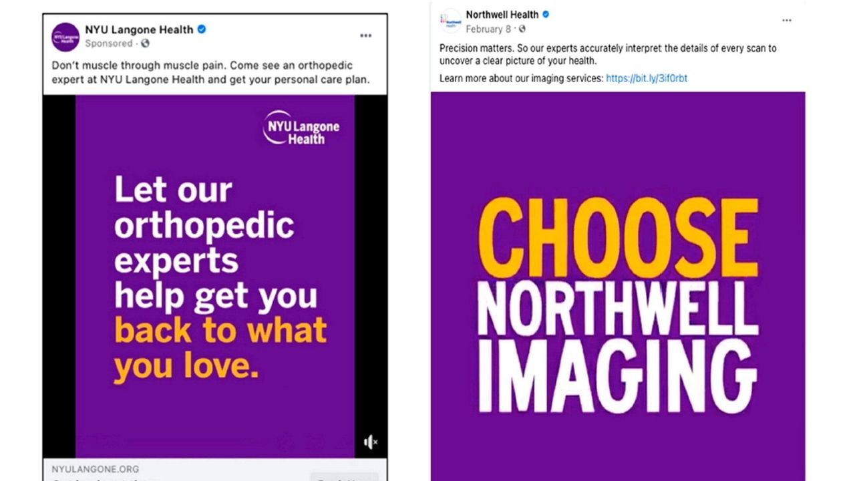The image size is (855, 481).
Task: Open the three-dot options menu on the Northwell post
Action: [x=786, y=20]
